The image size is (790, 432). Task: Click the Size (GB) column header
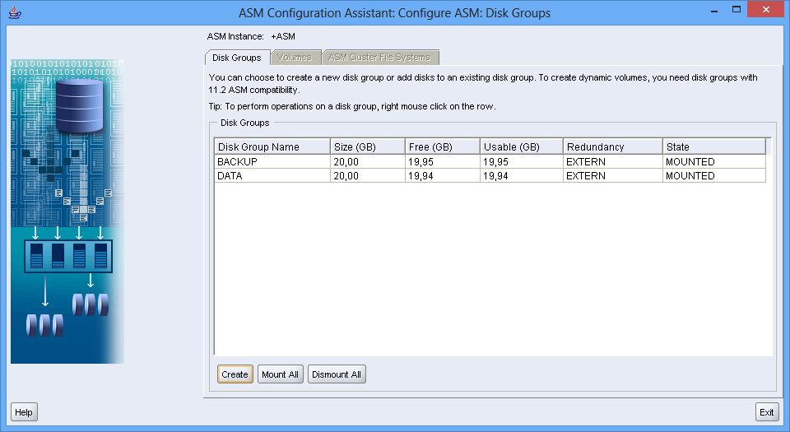pyautogui.click(x=368, y=146)
